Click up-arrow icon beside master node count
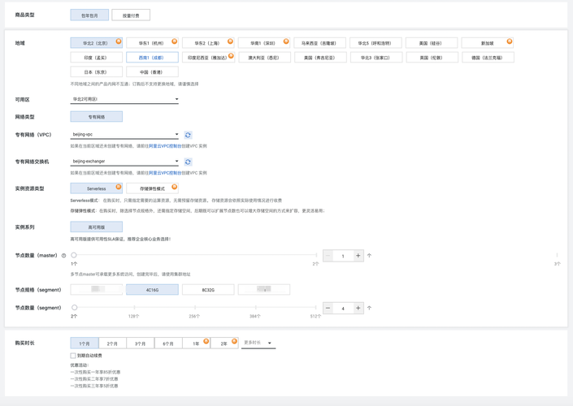Screen dimensions: 573x406 (x=370, y=256)
